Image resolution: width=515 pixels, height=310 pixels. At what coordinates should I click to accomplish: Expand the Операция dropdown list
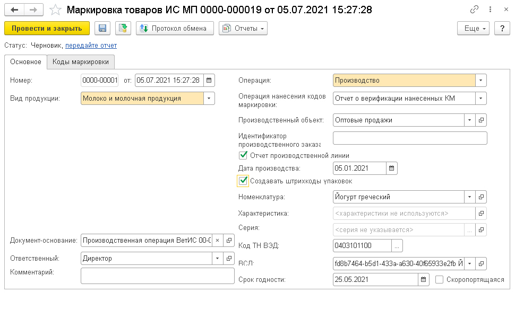click(481, 81)
